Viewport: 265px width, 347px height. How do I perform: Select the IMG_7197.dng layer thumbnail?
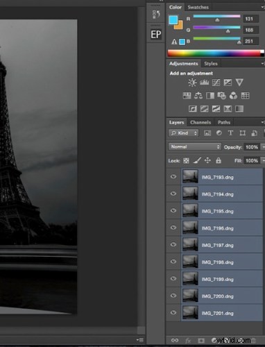190,245
